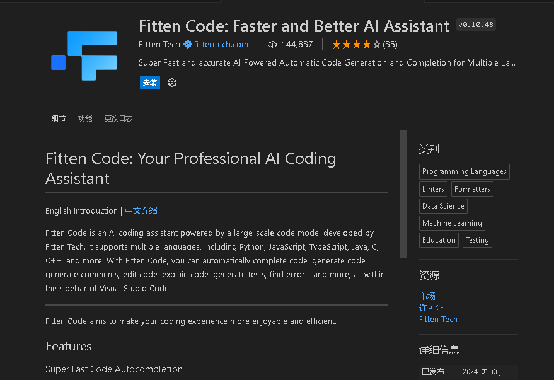Select the Formatters category tag
The height and width of the screenshot is (380, 554).
click(472, 189)
